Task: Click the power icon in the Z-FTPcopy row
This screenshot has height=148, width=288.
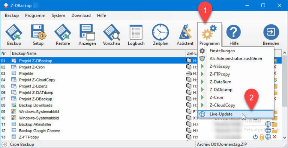Action: 255,137
